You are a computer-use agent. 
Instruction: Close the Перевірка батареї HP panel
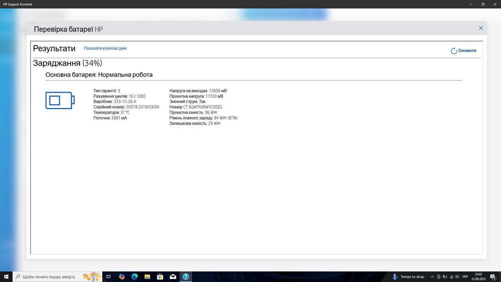tap(480, 28)
